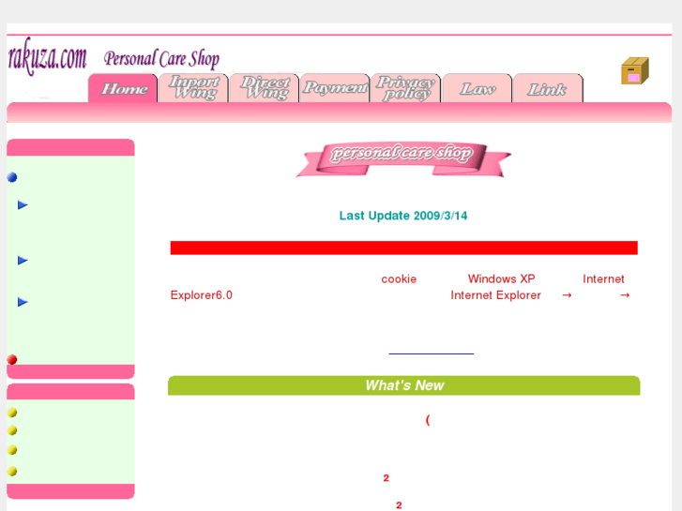The height and width of the screenshot is (511, 682).
Task: Click the cardboard box shopping icon
Action: click(x=634, y=70)
